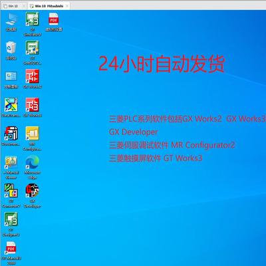Open the This PC desktop icon
Screen dimensions: 266x266
pos(11,22)
